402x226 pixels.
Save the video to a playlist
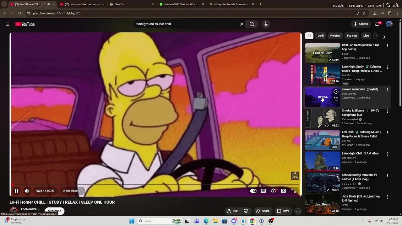point(283,211)
